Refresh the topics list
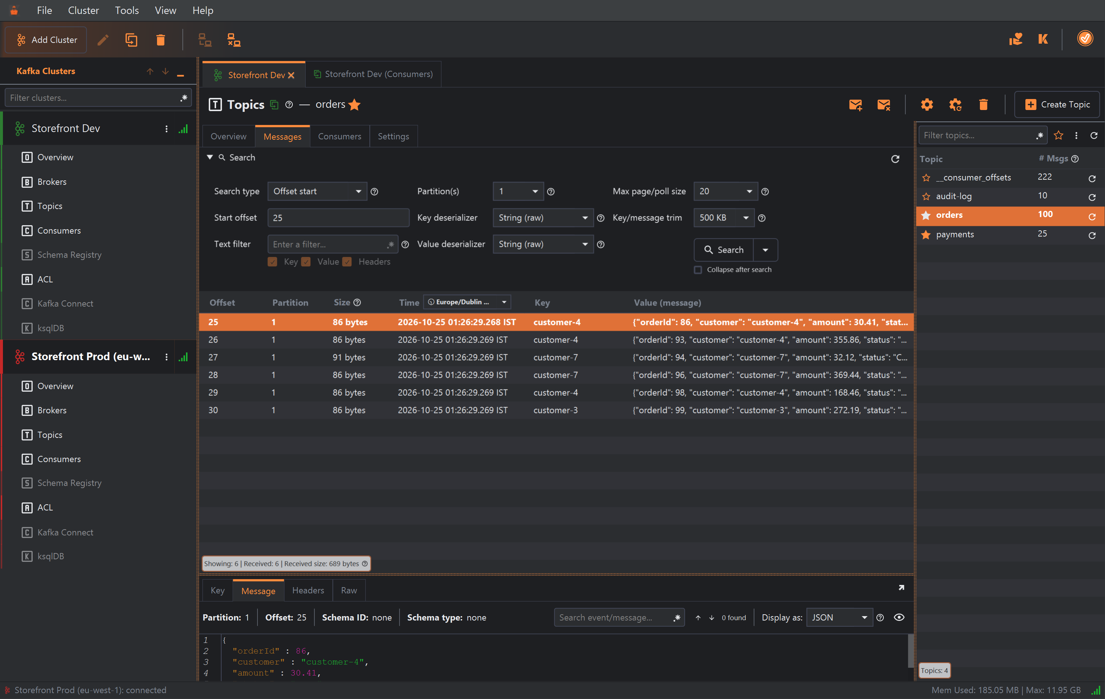 1094,135
